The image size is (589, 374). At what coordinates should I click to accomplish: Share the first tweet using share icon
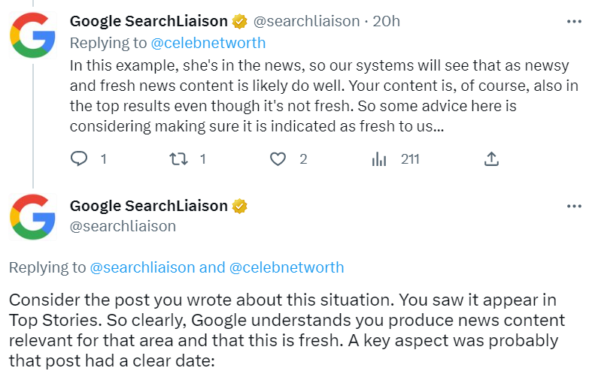[x=491, y=158]
